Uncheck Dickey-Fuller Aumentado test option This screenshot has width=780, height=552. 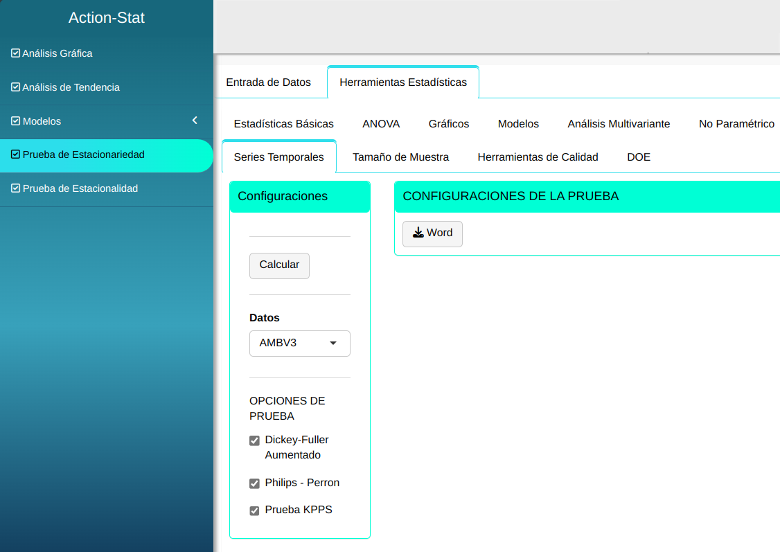(x=254, y=440)
